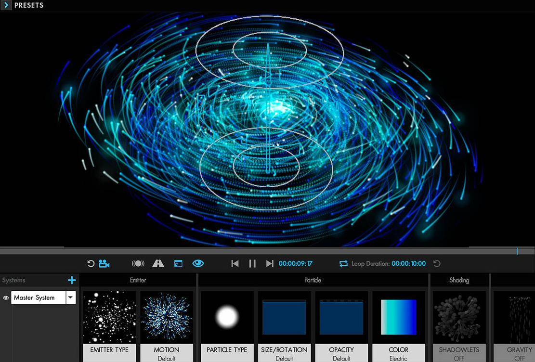The image size is (535, 362).
Task: Toggle the motion blur concentric circles icon
Action: [138, 263]
